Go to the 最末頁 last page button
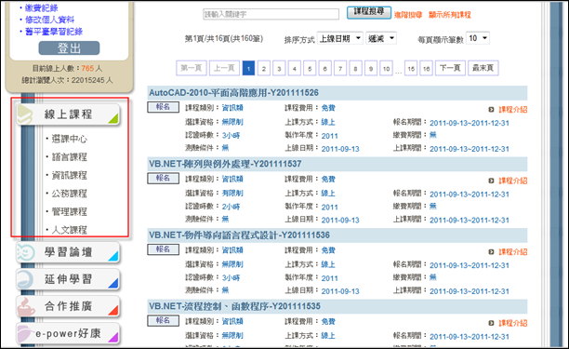The image size is (569, 349). tap(483, 68)
